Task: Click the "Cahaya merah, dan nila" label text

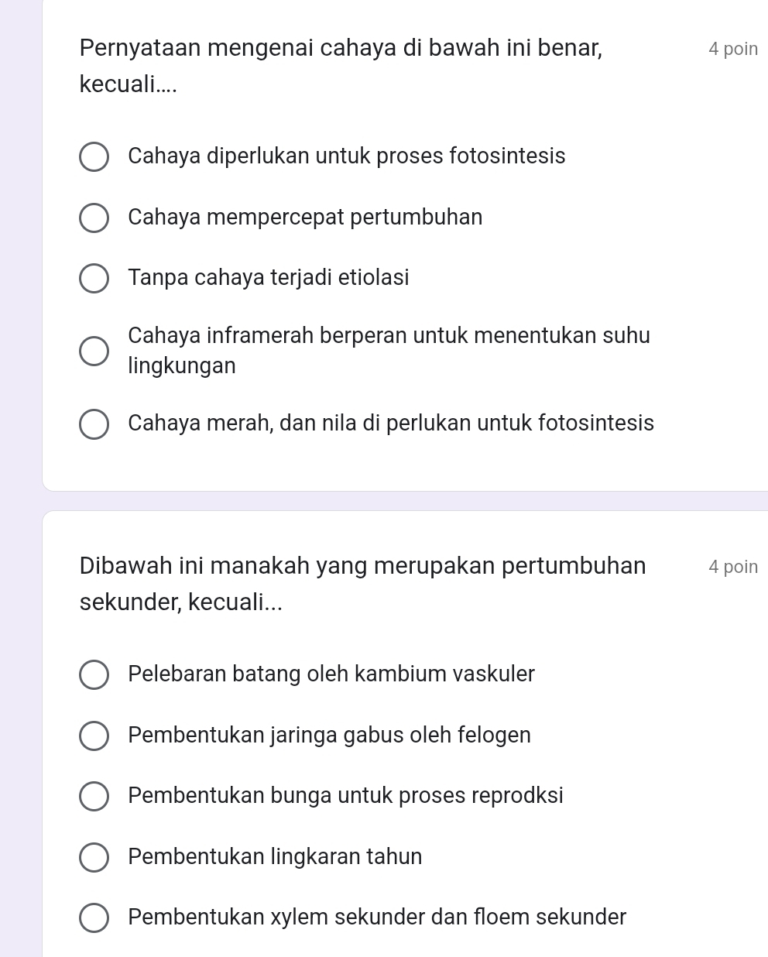Action: [x=391, y=424]
